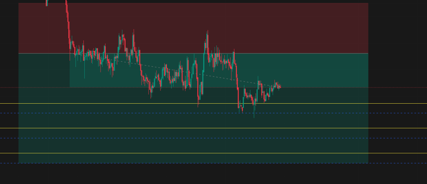Click the right edge of the position box

click(368, 83)
